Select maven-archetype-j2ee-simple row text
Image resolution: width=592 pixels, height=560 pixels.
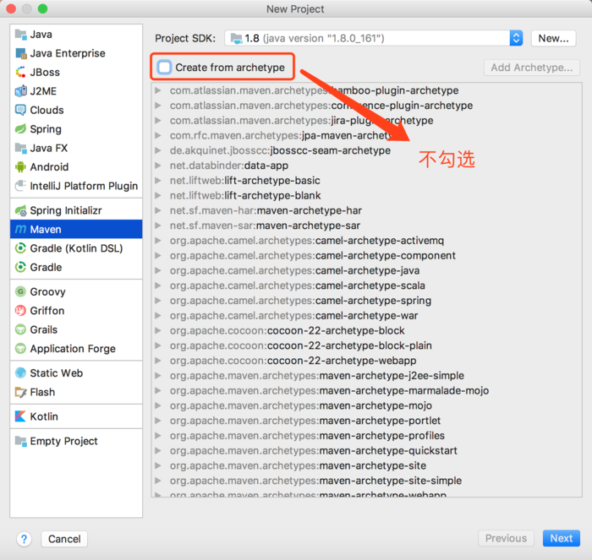[x=317, y=376]
